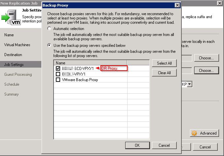Cancel the Backup Proxy dialog
Viewport: 224px width, 156px height.
[164, 145]
